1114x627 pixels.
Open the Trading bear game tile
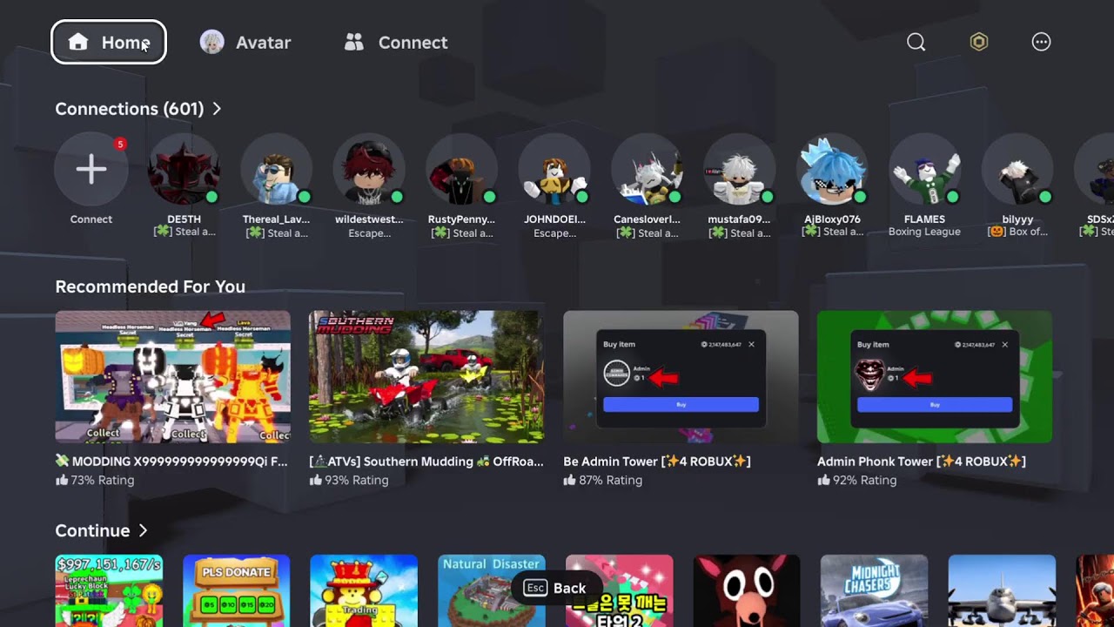364,590
